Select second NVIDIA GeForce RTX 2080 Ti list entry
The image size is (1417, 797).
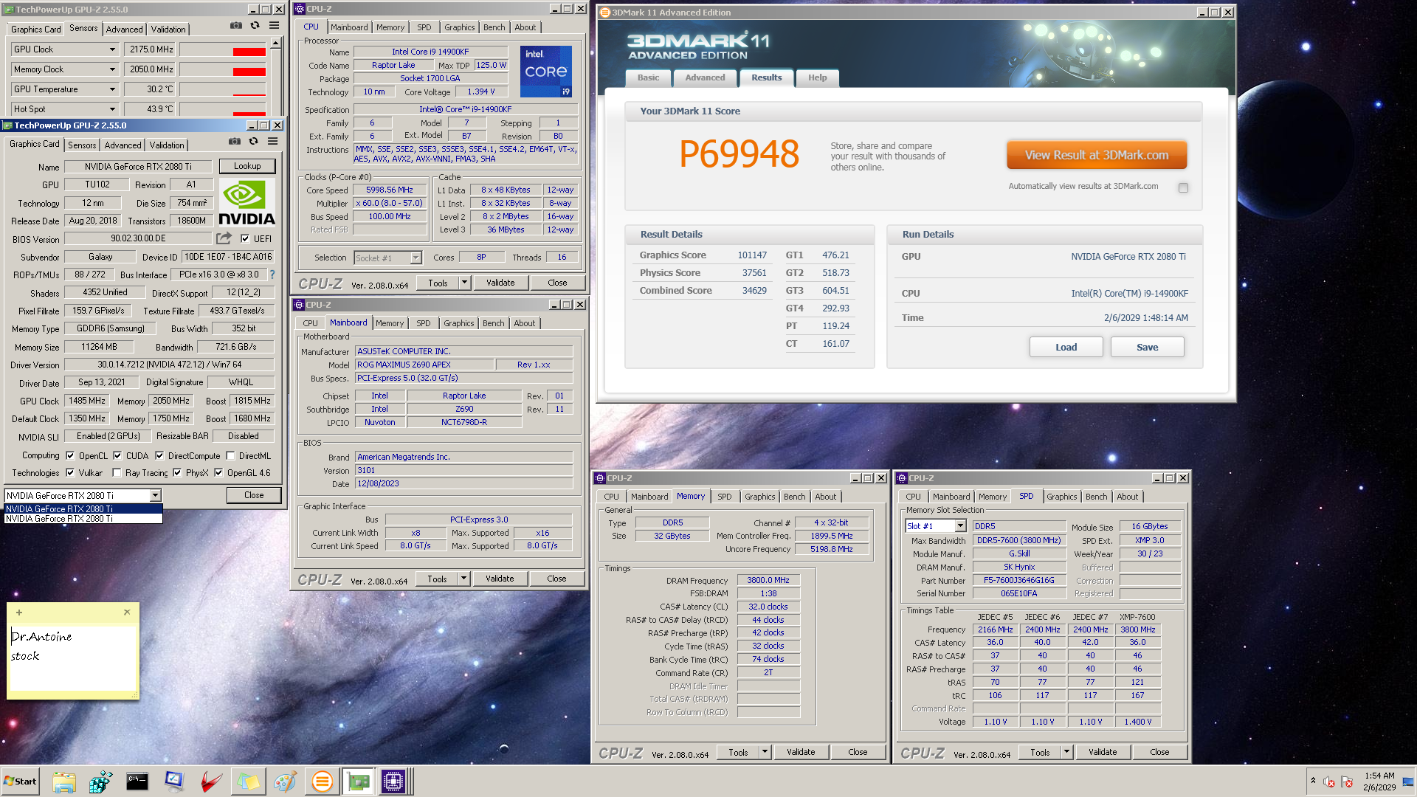click(x=83, y=519)
